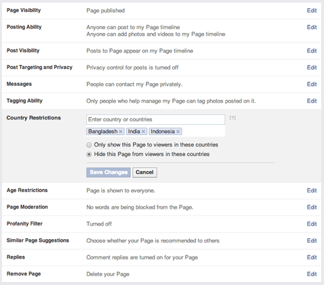Click 'Choose whether your Page is recommended' text
Image resolution: width=324 pixels, height=285 pixels.
point(153,240)
